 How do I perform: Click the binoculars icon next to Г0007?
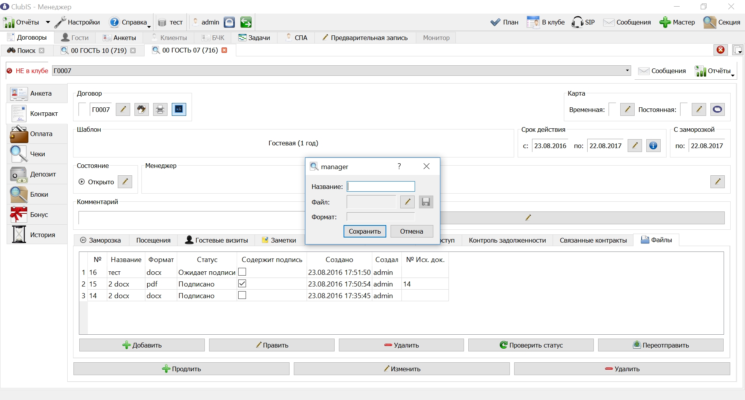(141, 109)
